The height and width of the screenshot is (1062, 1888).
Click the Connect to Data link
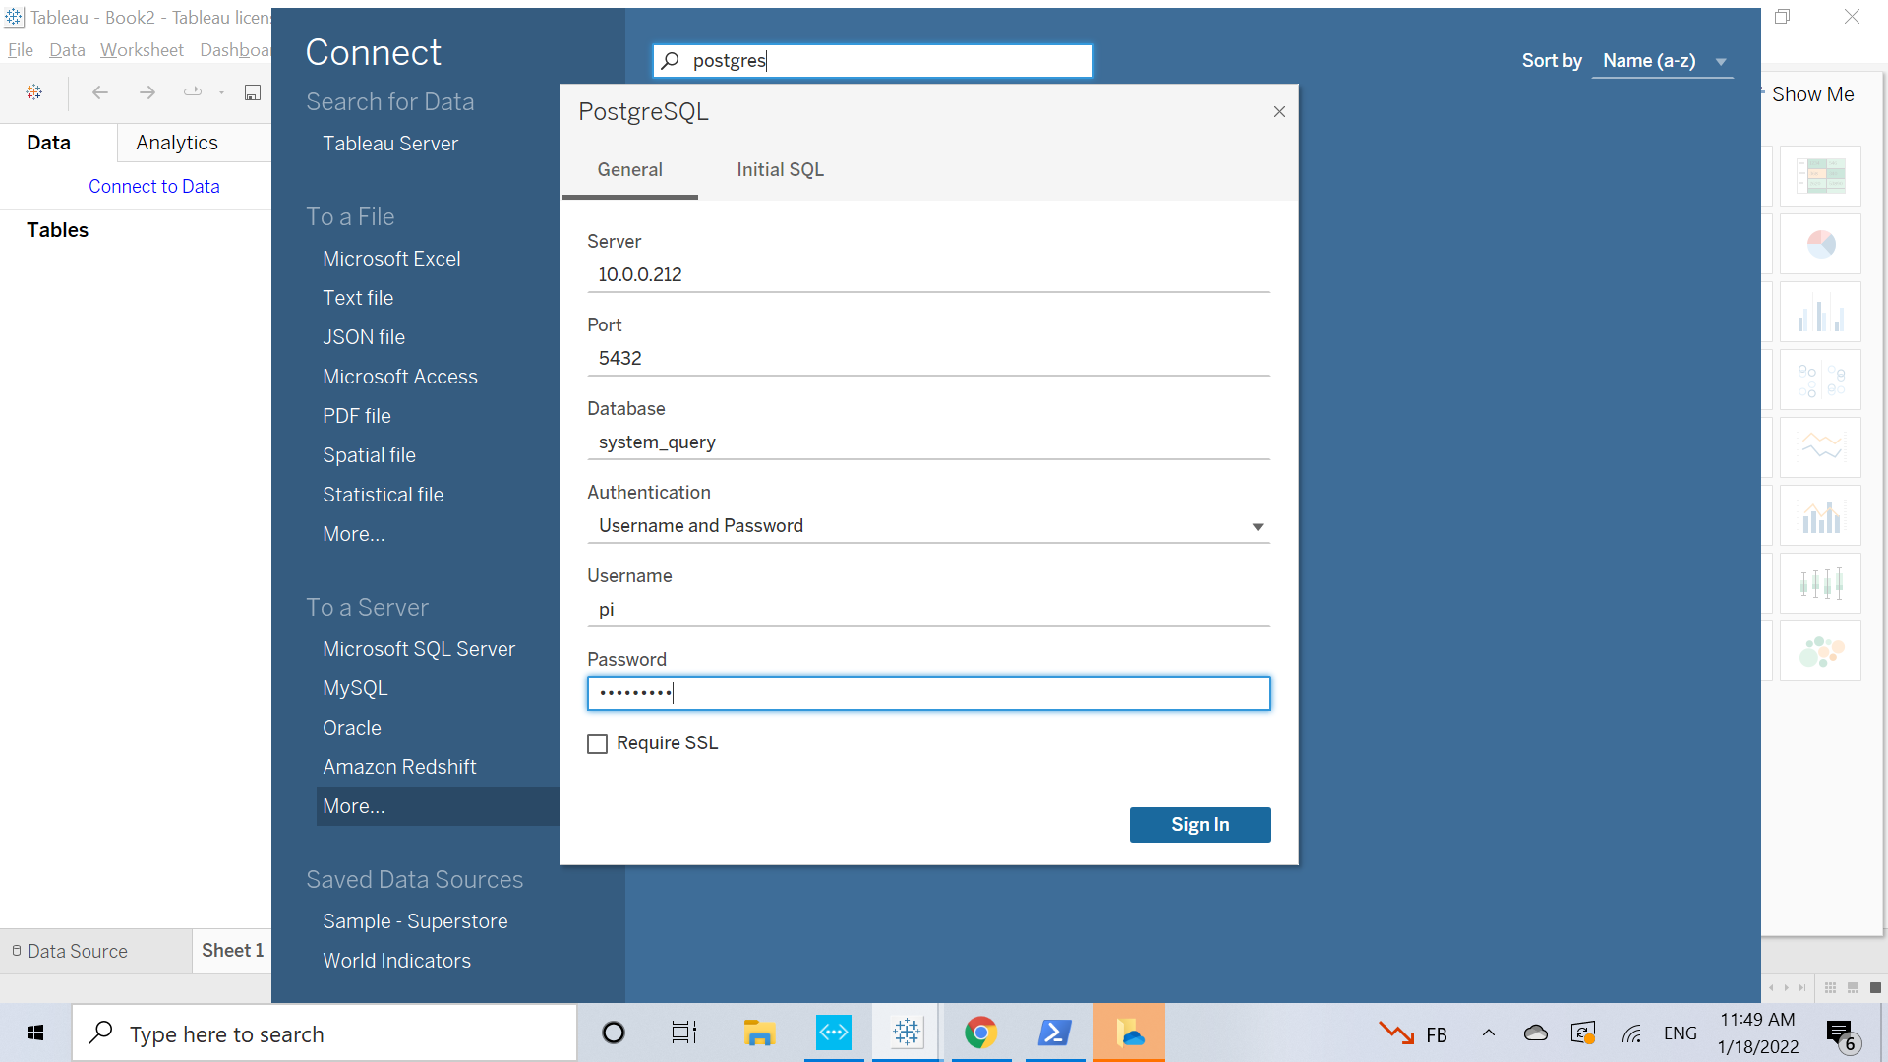pyautogui.click(x=154, y=187)
